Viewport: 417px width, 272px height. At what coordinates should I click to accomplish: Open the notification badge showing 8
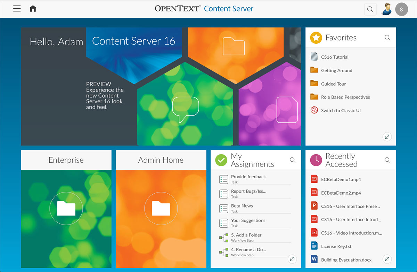click(x=401, y=9)
